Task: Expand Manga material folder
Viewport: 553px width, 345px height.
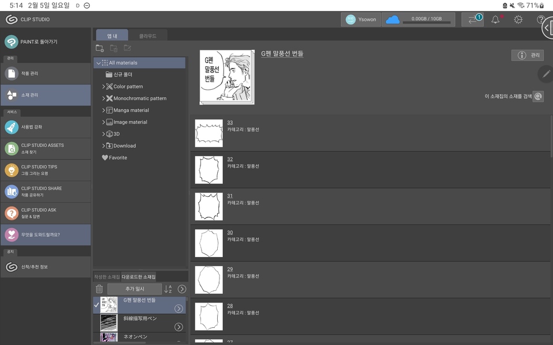Action: 103,110
